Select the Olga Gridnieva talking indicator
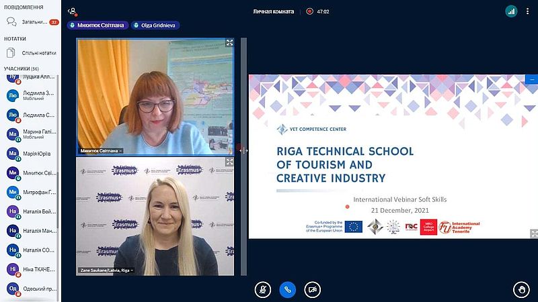Viewport: 538px width, 302px height. (155, 26)
